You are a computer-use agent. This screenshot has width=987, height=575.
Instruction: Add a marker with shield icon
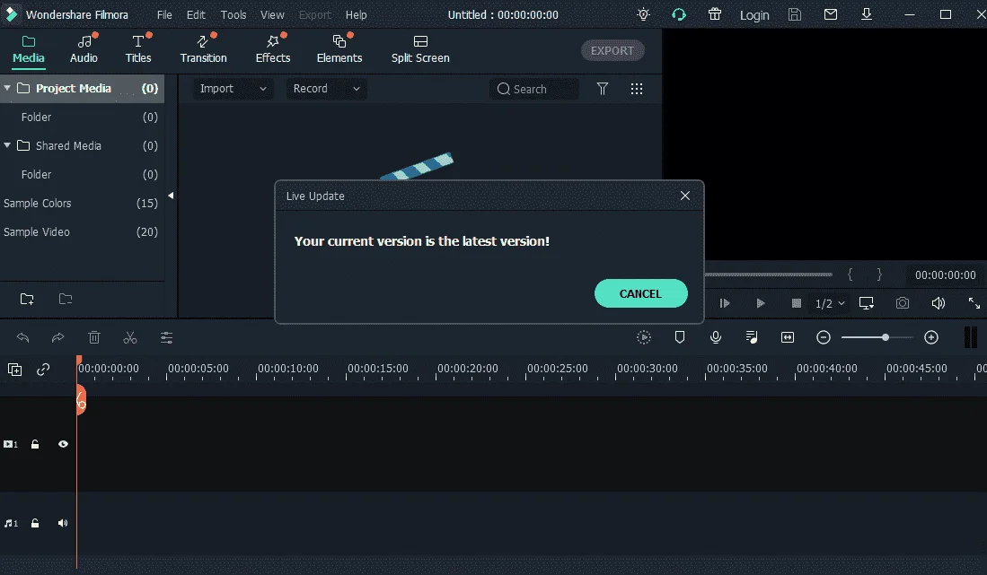click(679, 337)
